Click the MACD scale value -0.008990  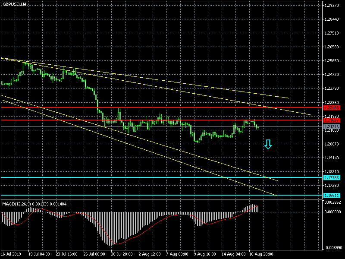333,248
